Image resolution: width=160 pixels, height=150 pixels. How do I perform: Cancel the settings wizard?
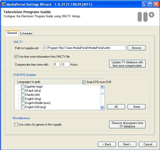148,144
